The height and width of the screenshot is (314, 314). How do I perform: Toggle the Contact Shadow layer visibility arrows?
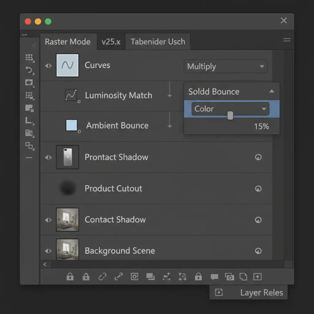point(48,220)
